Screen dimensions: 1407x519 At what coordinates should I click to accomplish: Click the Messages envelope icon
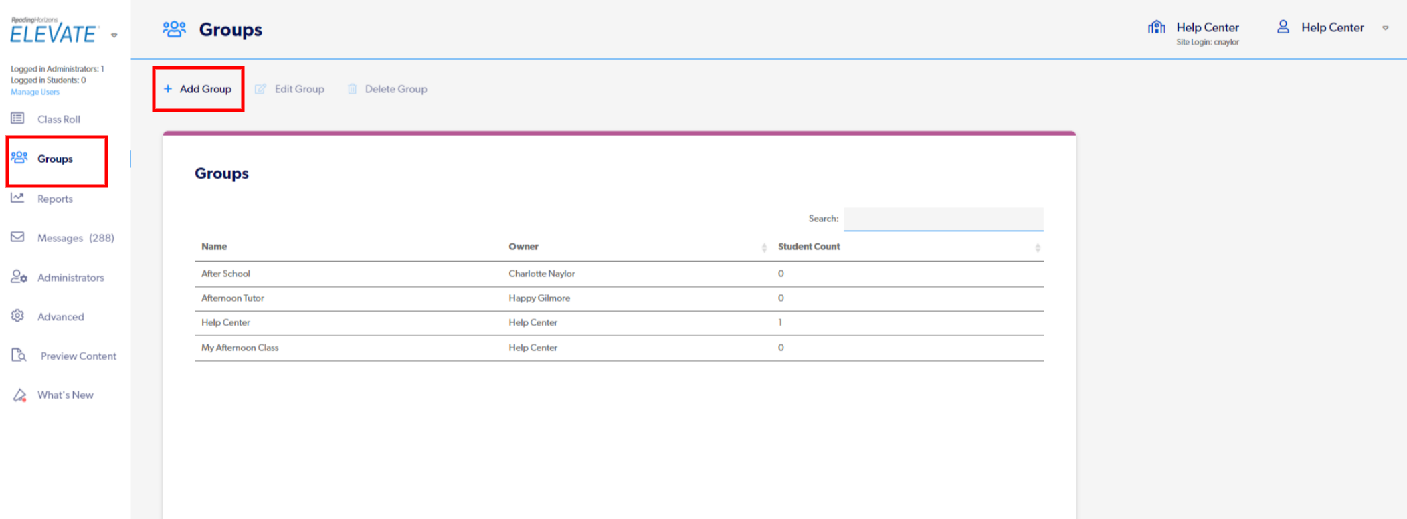coord(17,237)
